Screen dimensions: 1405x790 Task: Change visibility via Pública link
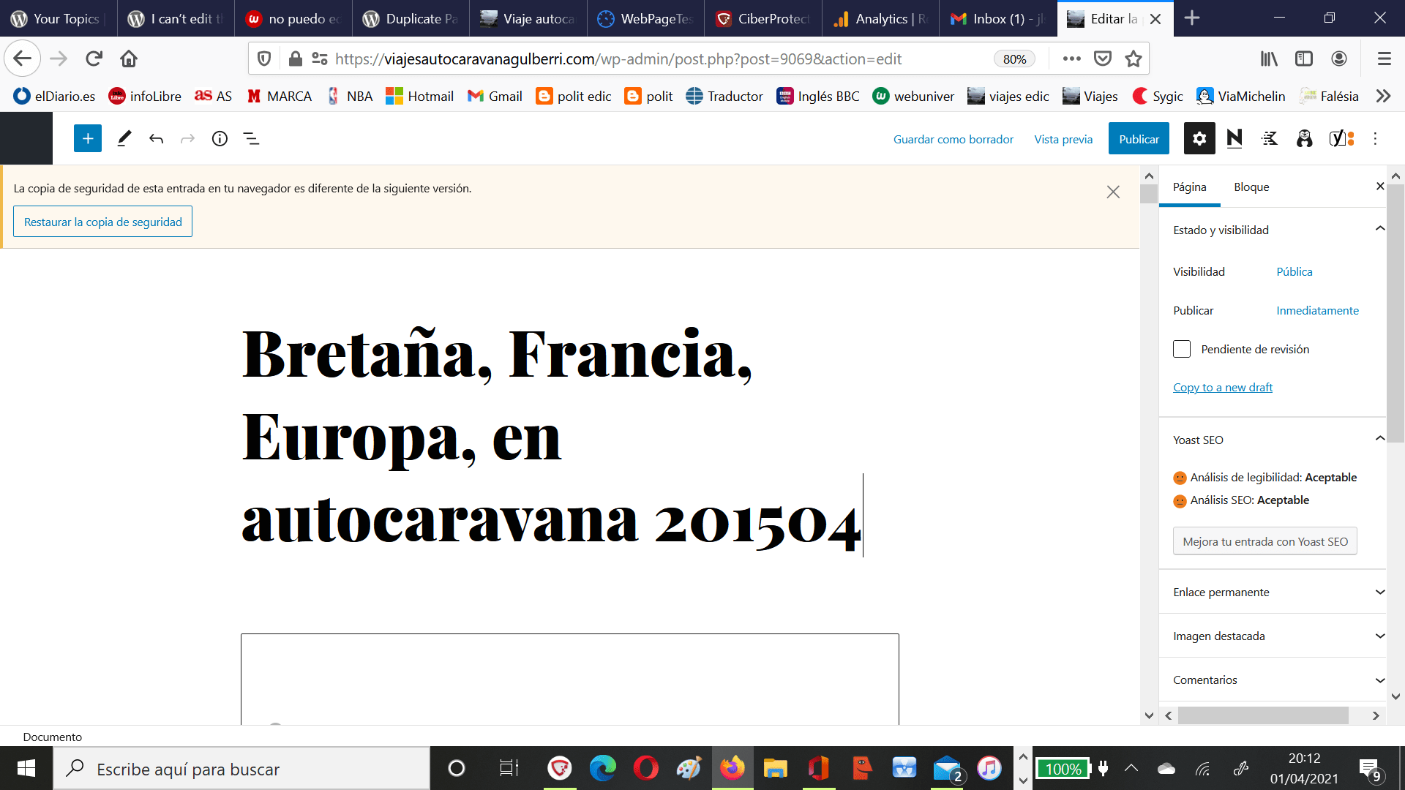[x=1294, y=271]
